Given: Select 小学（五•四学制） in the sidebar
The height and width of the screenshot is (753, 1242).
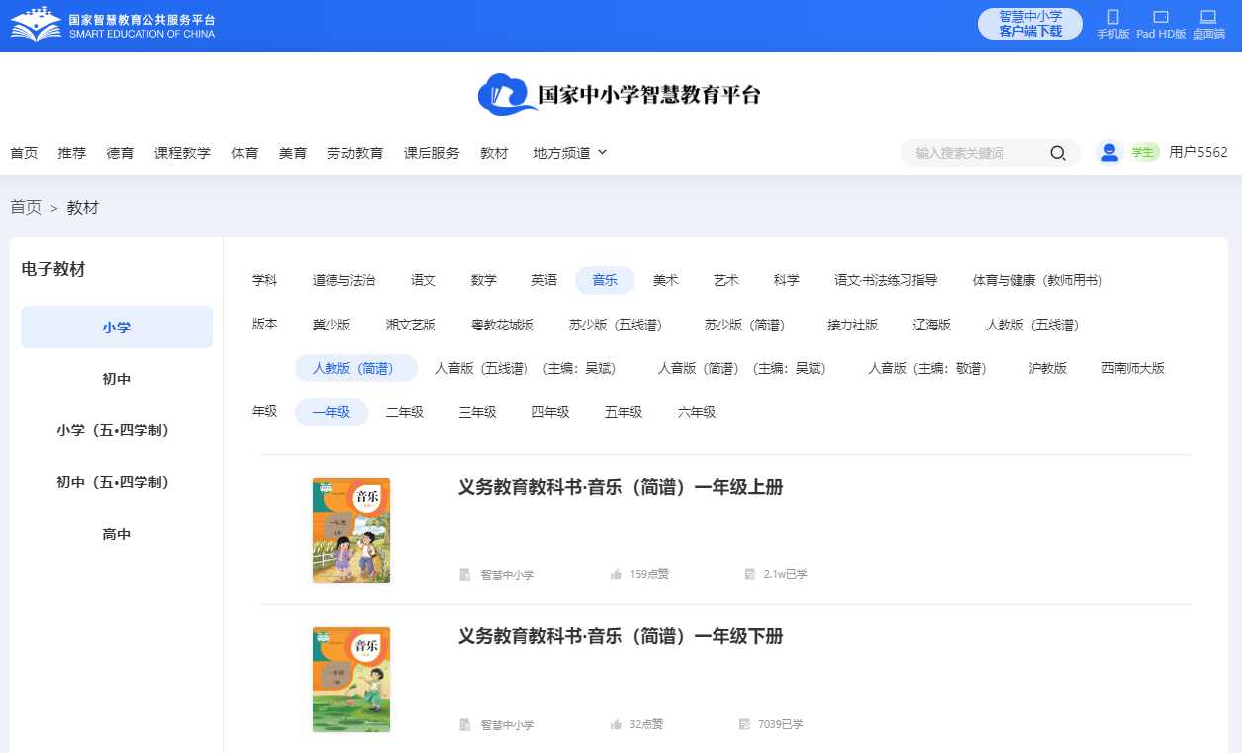Looking at the screenshot, I should pyautogui.click(x=117, y=430).
